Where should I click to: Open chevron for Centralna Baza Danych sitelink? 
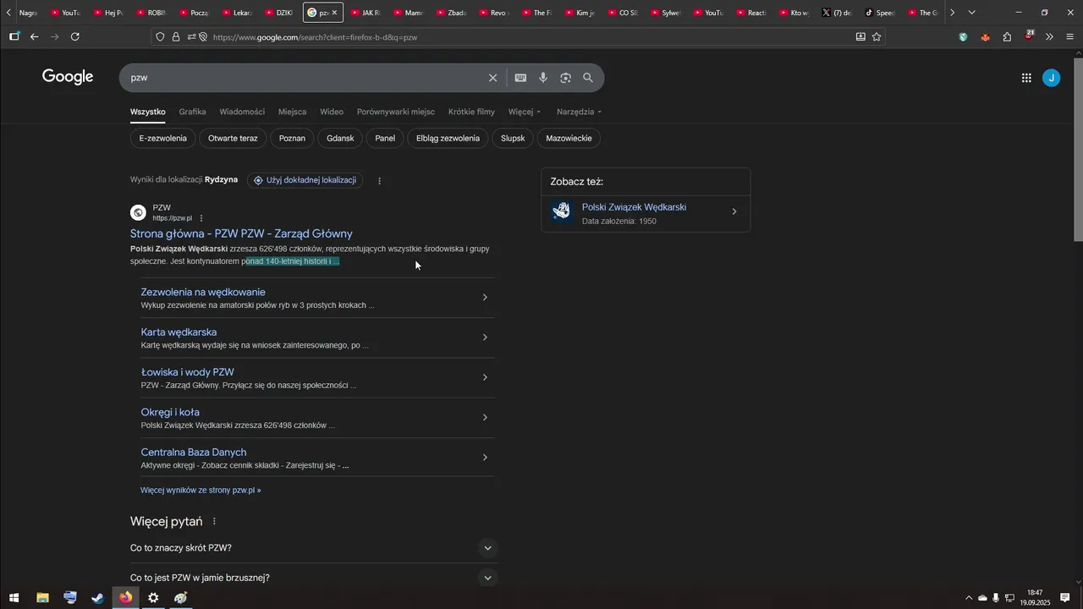pyautogui.click(x=485, y=458)
